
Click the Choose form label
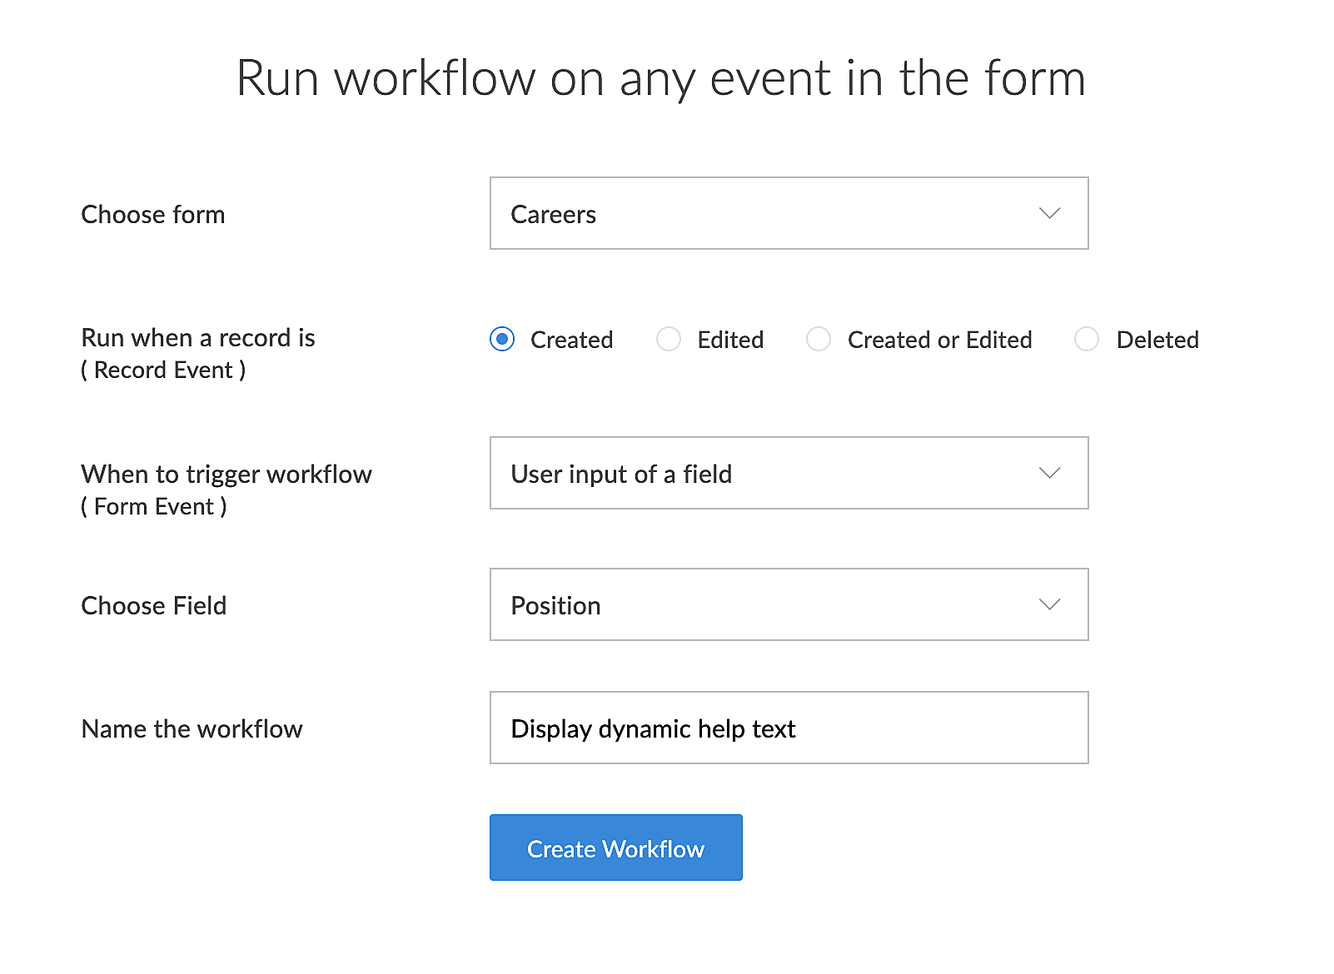tap(153, 215)
